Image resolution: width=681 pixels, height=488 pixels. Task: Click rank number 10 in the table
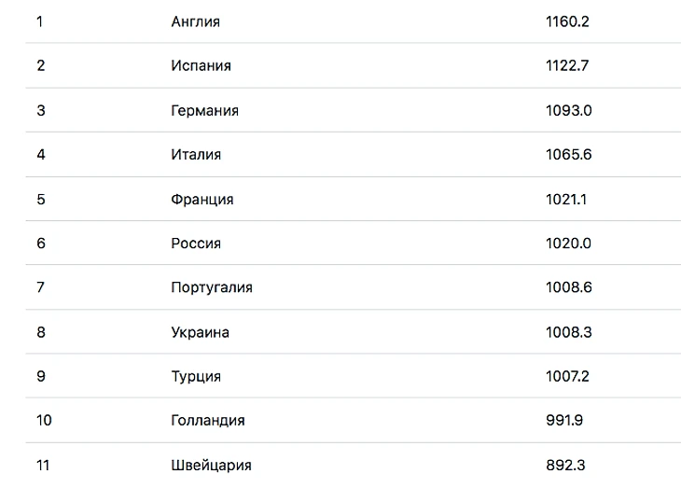click(44, 420)
